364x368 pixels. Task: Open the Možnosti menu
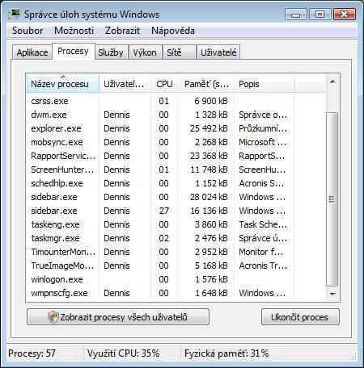click(74, 31)
